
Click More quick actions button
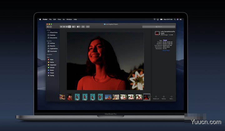[171, 98]
